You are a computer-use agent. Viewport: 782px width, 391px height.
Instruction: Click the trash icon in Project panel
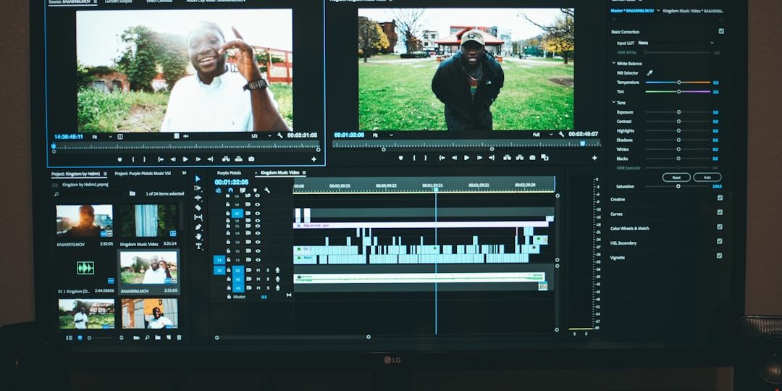179,337
